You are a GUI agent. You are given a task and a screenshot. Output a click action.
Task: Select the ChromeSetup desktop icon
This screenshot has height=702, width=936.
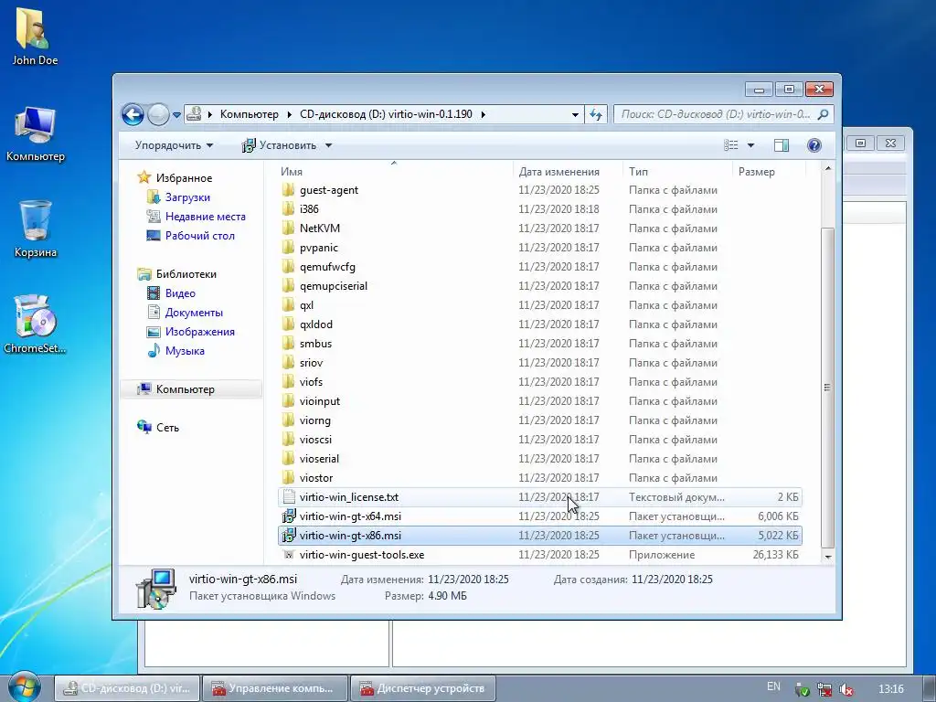click(x=36, y=324)
